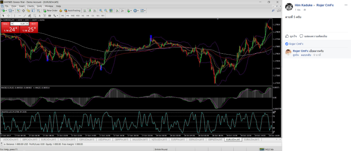The image size is (351, 151).
Task: Click the comment button under the post
Action: coord(313,36)
